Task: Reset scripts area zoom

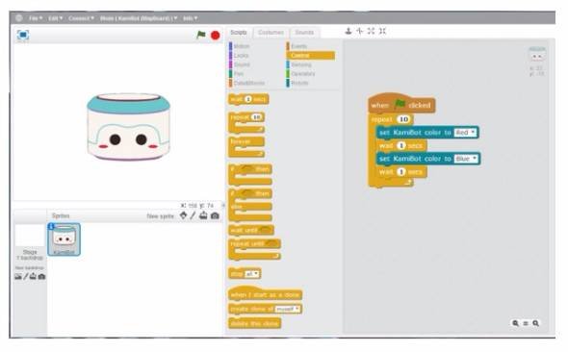Action: coord(526,323)
